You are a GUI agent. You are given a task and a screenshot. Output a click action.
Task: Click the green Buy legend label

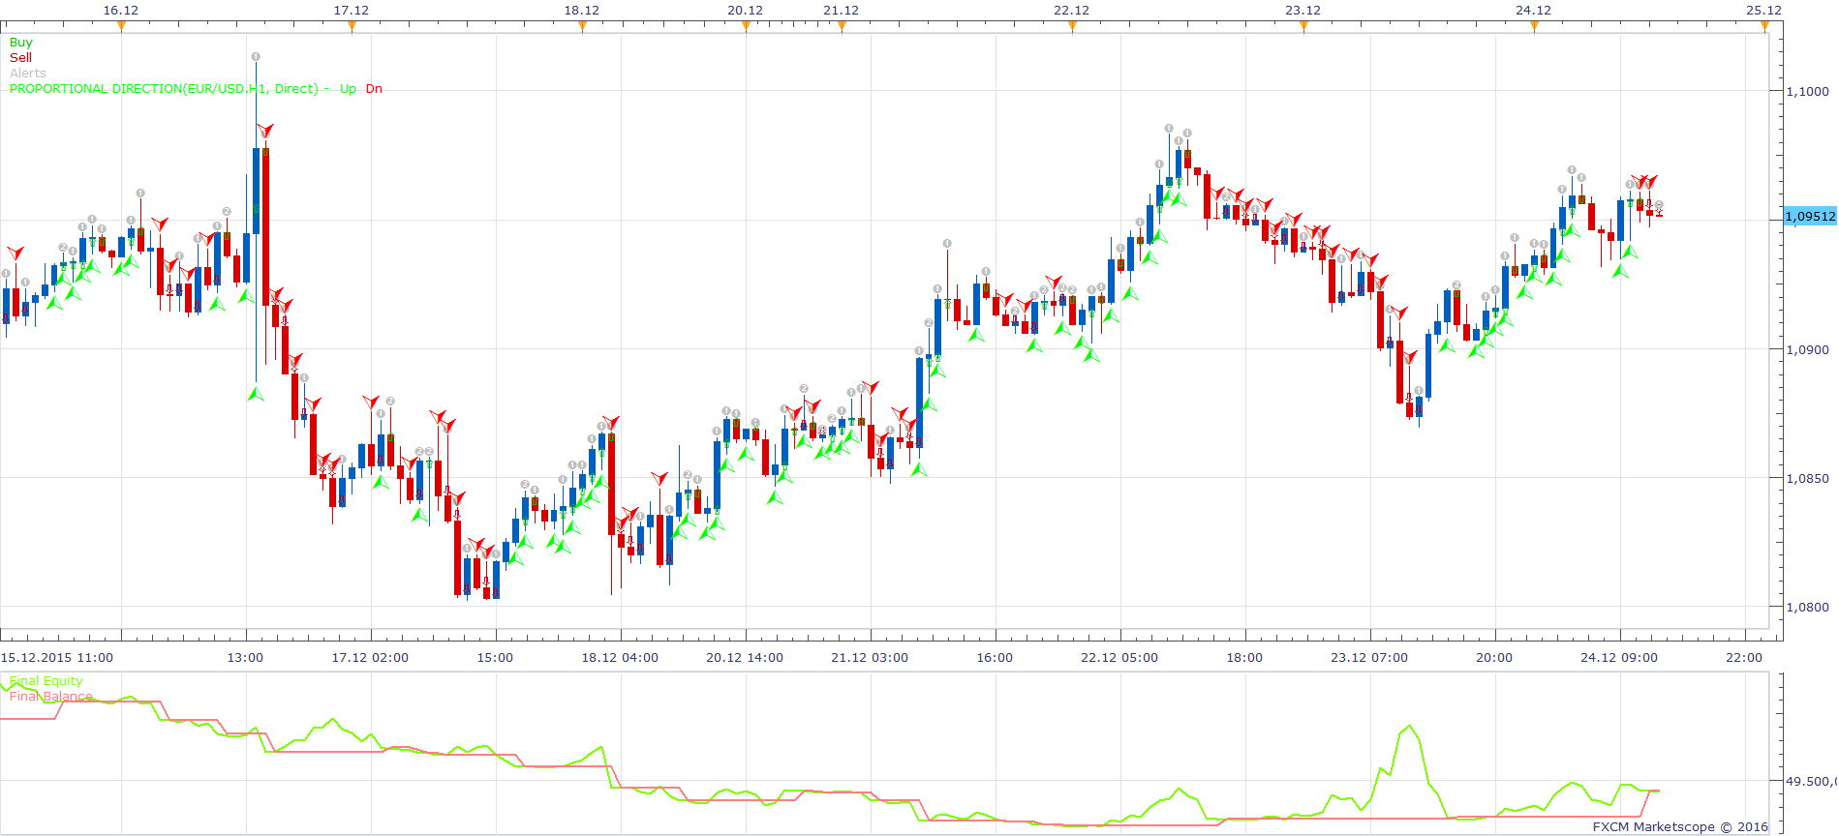click(x=20, y=43)
